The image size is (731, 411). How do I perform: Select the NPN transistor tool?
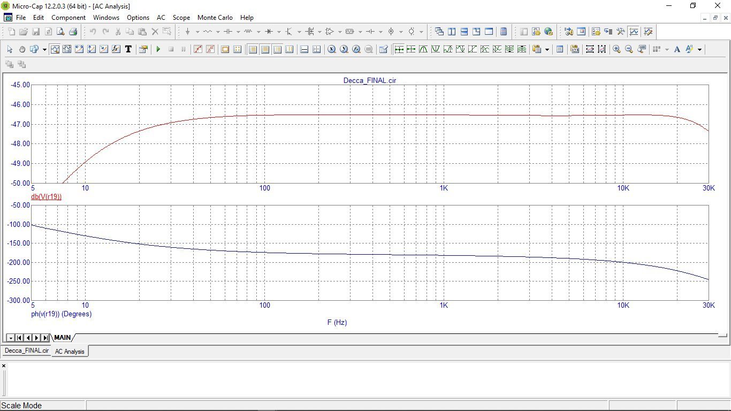tap(289, 32)
